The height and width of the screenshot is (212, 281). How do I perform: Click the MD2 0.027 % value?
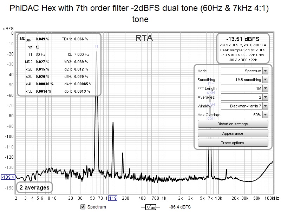42,62
